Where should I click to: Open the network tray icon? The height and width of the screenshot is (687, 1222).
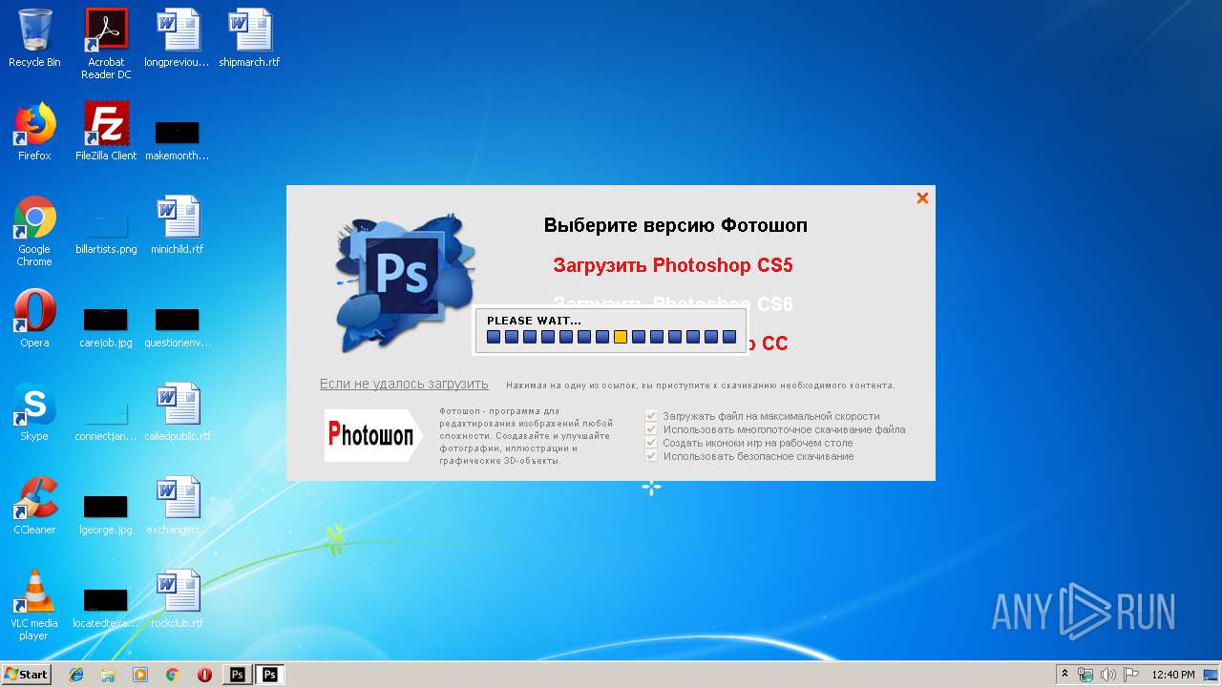click(1085, 675)
